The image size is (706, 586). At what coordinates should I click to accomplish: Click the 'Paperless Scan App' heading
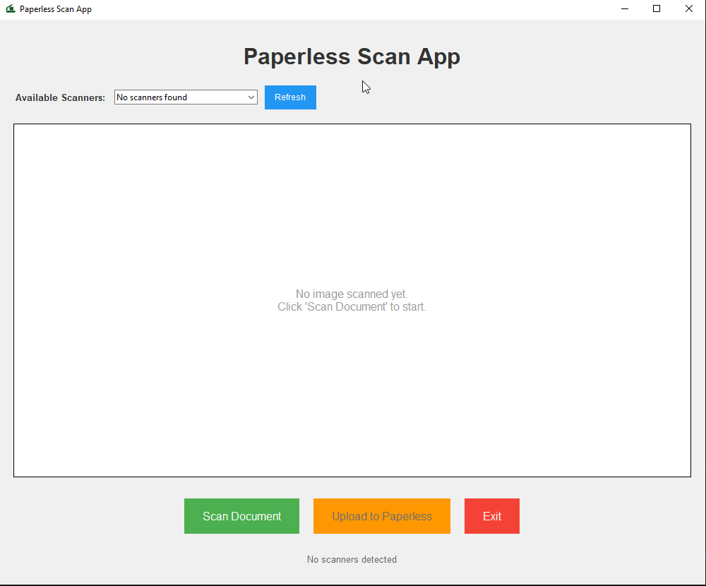point(352,56)
